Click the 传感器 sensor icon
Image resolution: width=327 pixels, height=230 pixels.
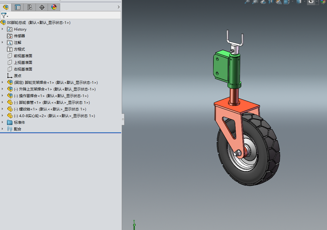pos(10,36)
